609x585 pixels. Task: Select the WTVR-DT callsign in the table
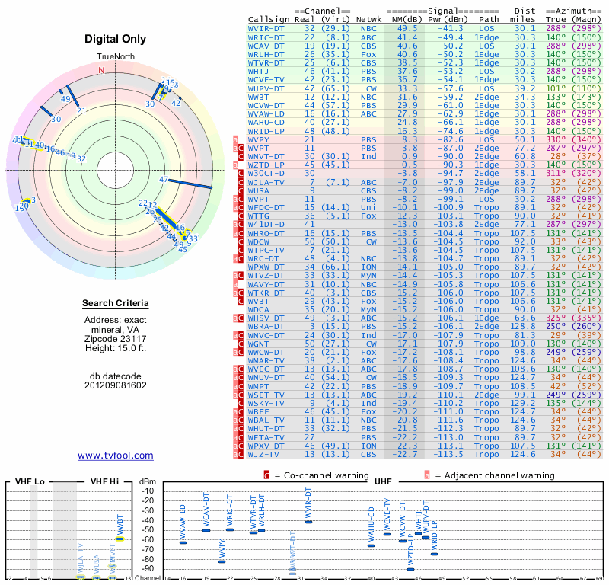266,63
